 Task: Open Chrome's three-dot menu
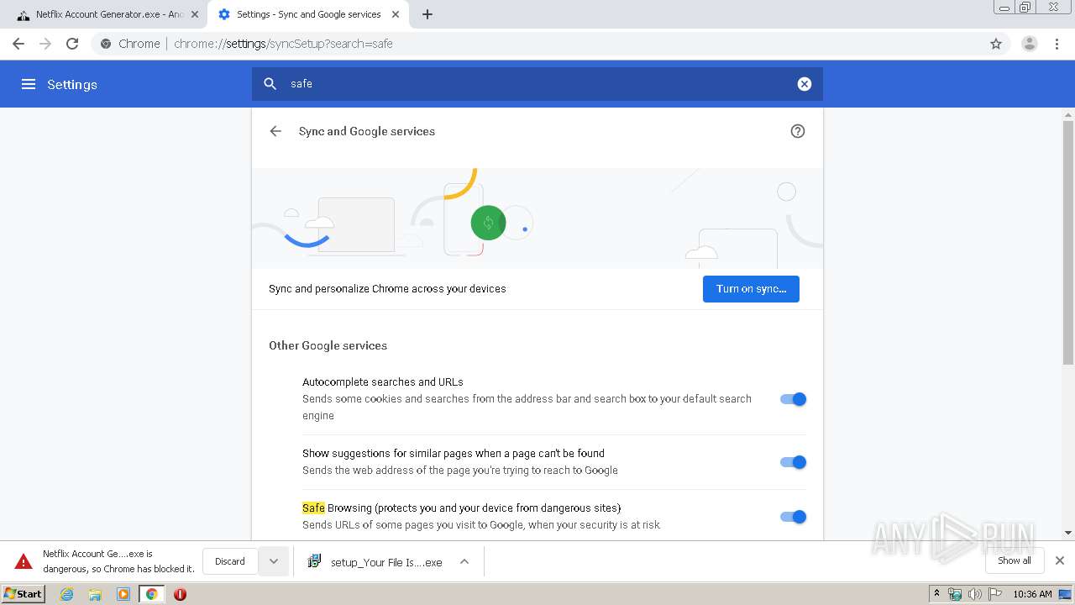[1057, 44]
